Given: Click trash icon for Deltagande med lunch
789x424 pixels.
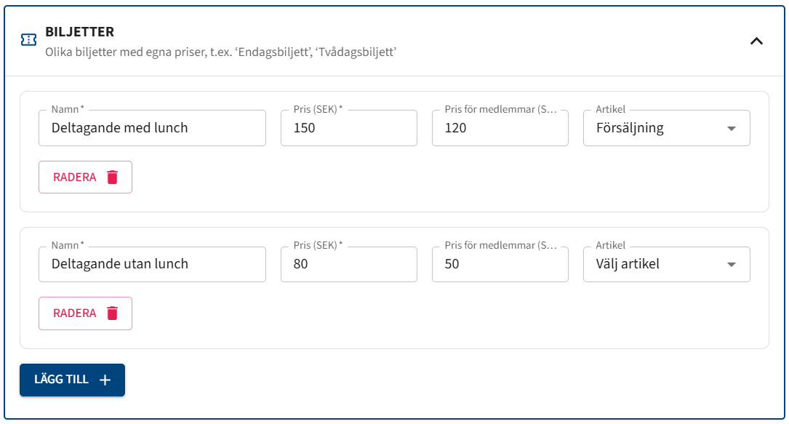Looking at the screenshot, I should click(112, 177).
